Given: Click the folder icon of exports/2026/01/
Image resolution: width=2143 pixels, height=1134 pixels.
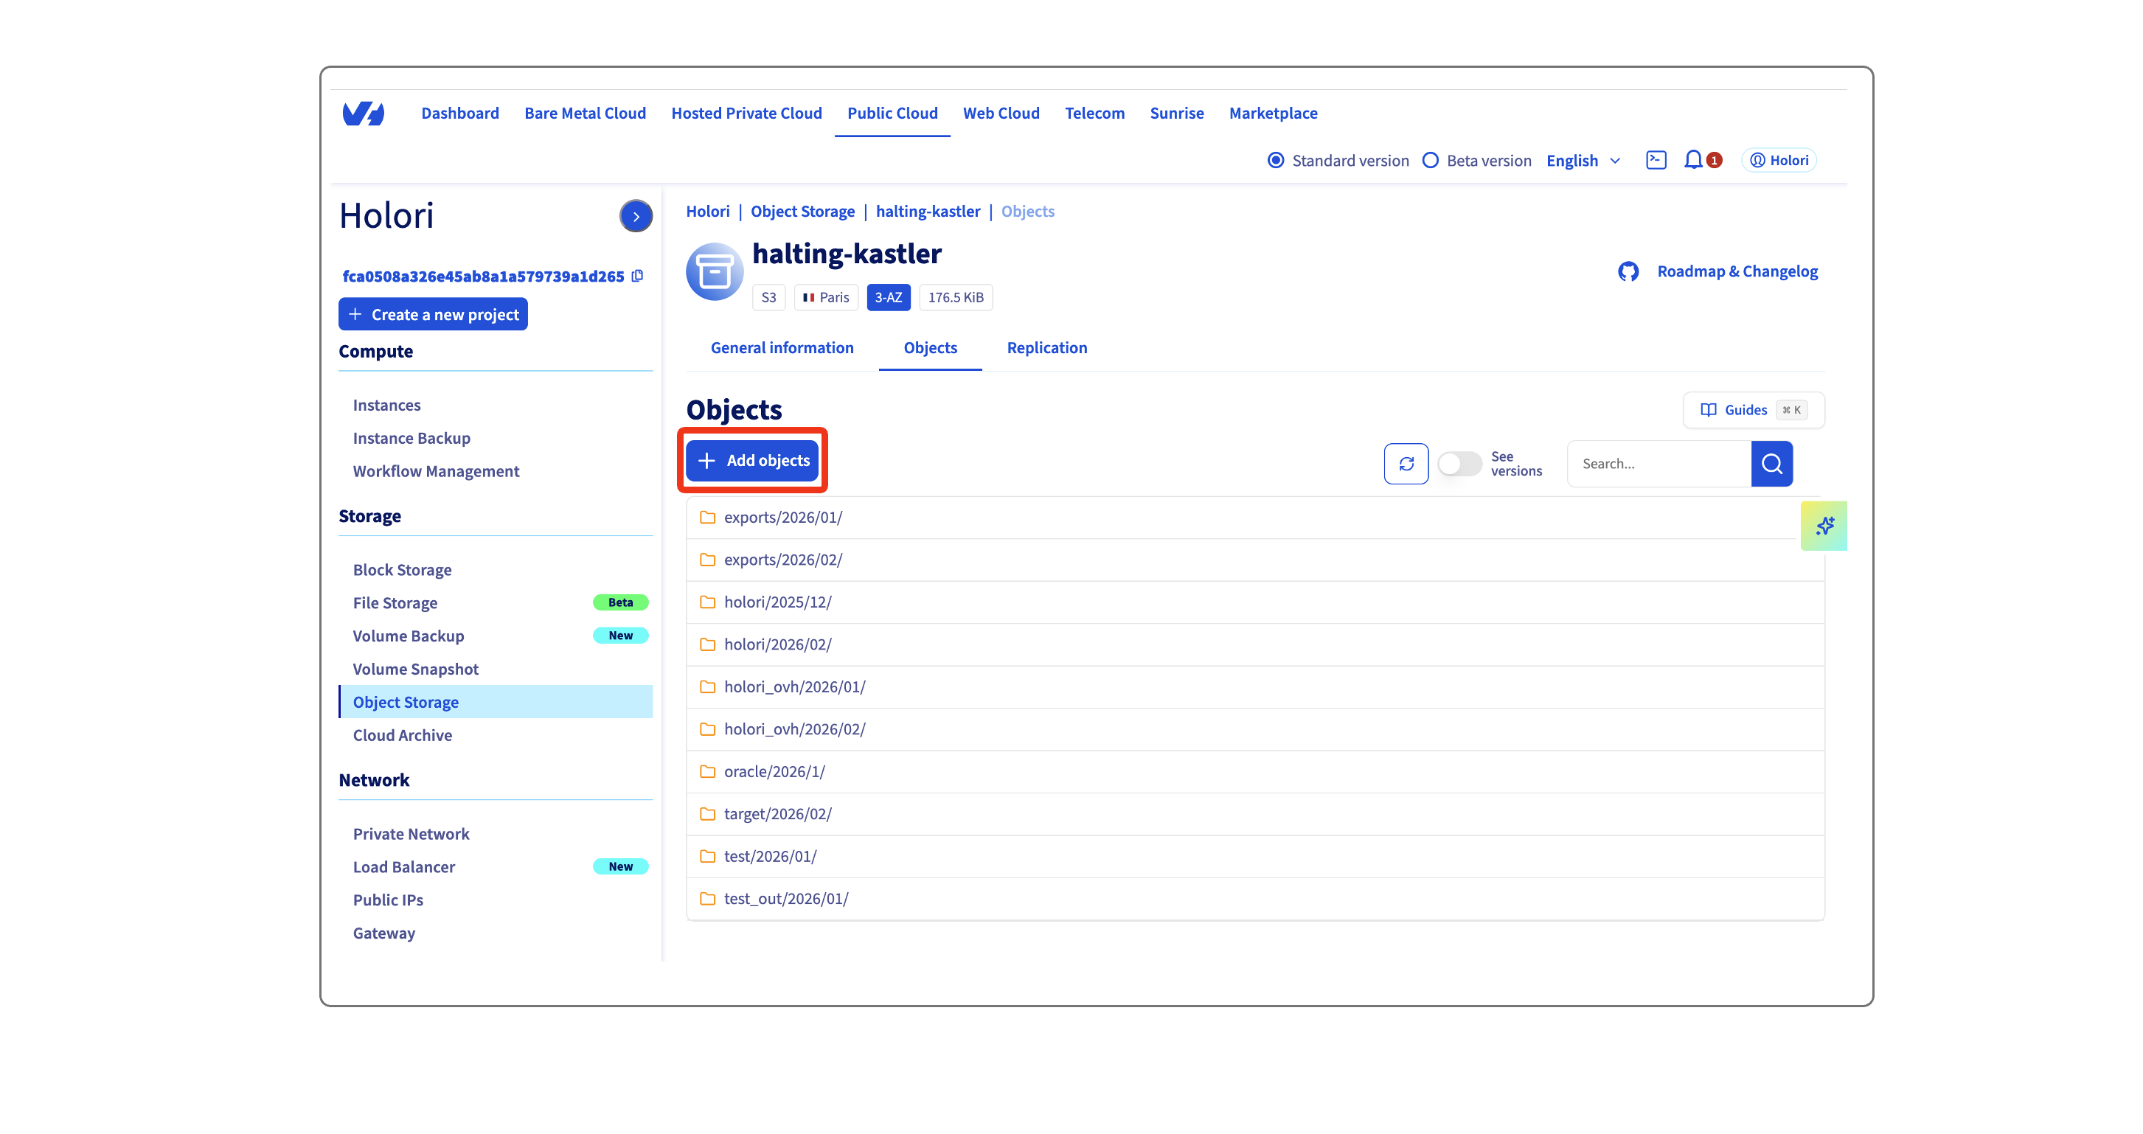Looking at the screenshot, I should point(708,517).
